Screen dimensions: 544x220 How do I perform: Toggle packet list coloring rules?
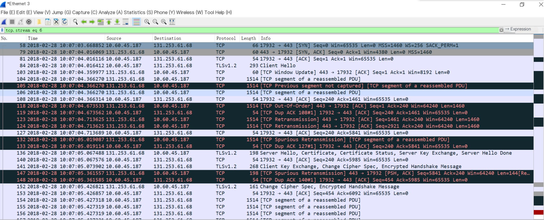136,22
